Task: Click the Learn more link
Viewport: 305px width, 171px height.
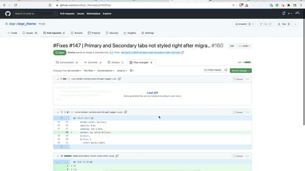Action: pos(175,96)
